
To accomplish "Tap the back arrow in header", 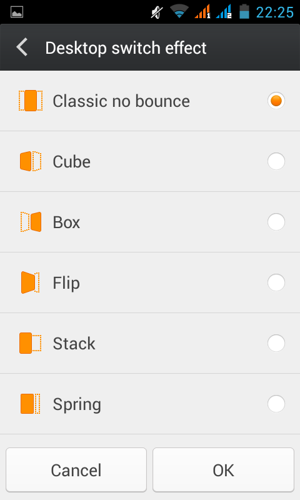I will [22, 47].
